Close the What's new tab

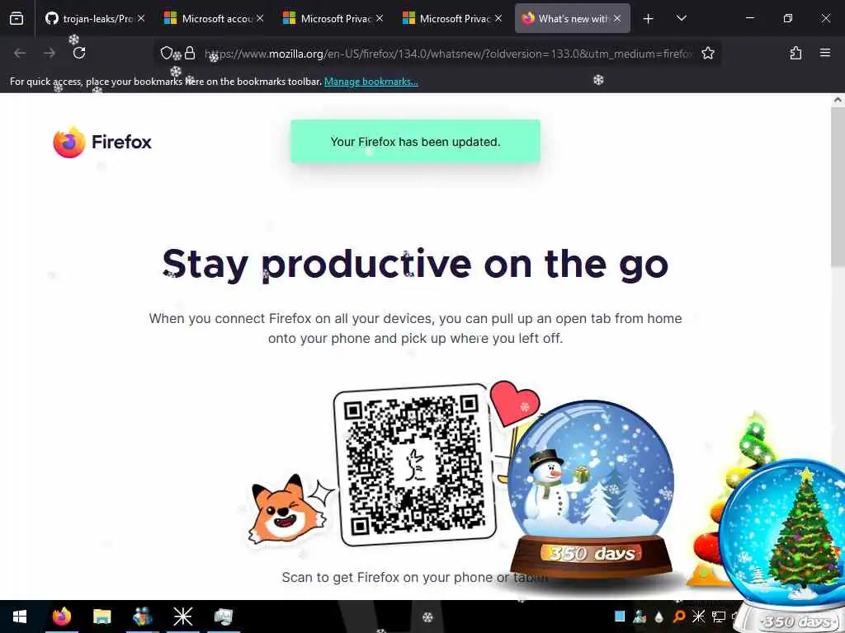tap(617, 18)
